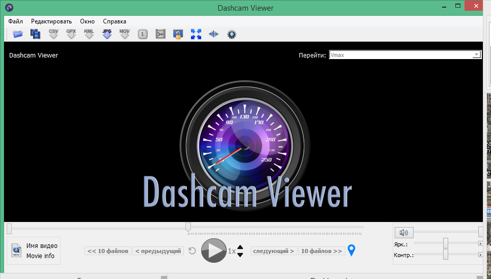
Task: Decrease playback speed with down arrow
Action: click(x=240, y=254)
